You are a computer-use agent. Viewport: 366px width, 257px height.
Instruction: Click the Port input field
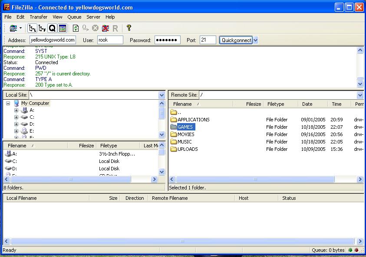pyautogui.click(x=208, y=40)
